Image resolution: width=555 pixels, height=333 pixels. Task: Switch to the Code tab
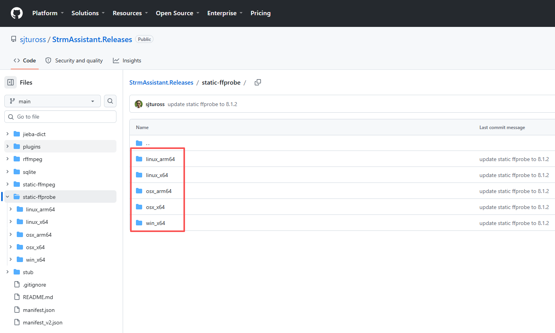click(25, 60)
